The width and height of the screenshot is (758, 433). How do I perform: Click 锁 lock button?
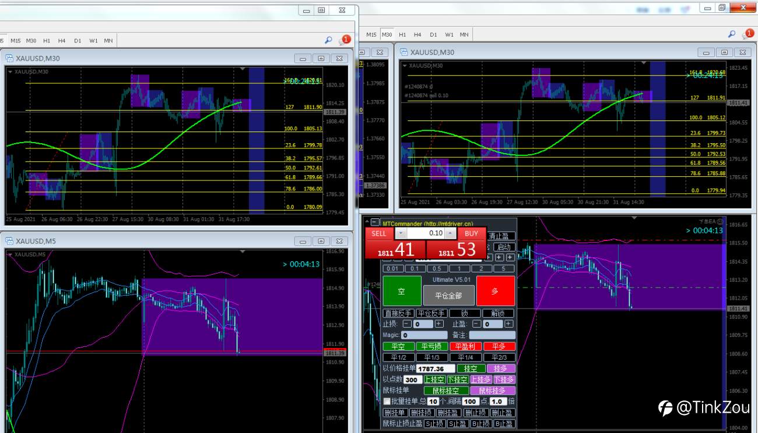click(x=465, y=313)
